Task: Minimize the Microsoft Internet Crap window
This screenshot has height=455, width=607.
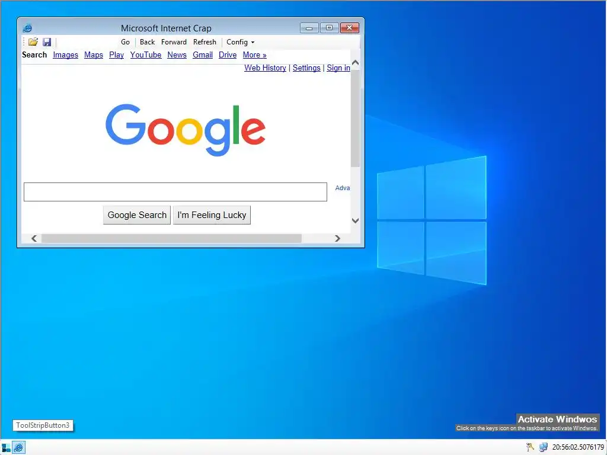Action: point(309,28)
